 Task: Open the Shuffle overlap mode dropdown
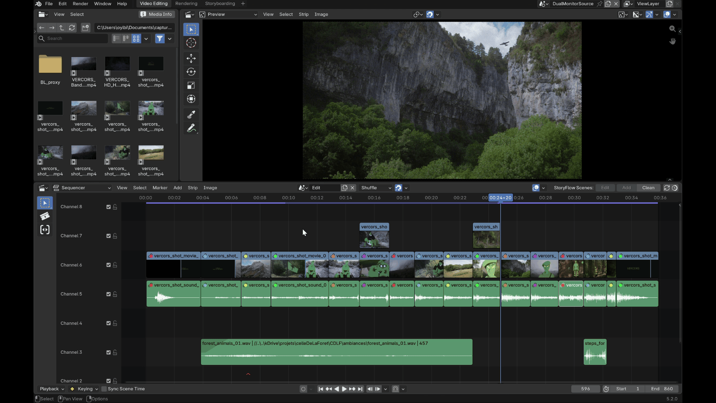pos(376,188)
